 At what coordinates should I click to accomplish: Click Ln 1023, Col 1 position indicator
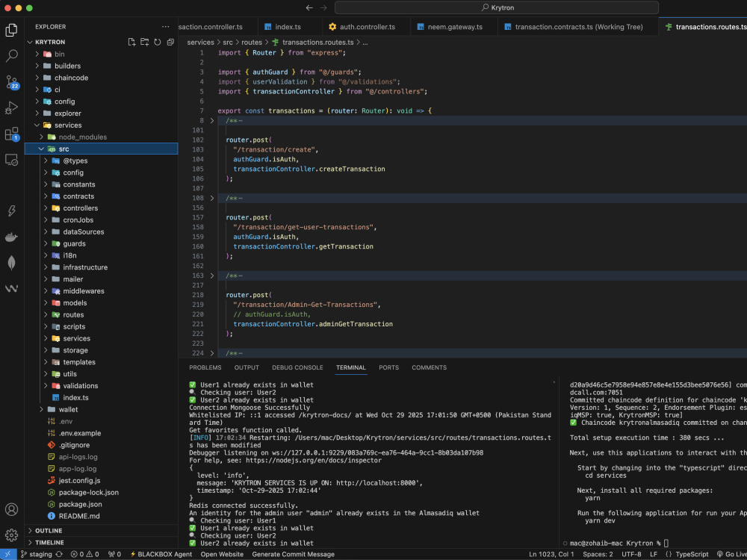(551, 554)
